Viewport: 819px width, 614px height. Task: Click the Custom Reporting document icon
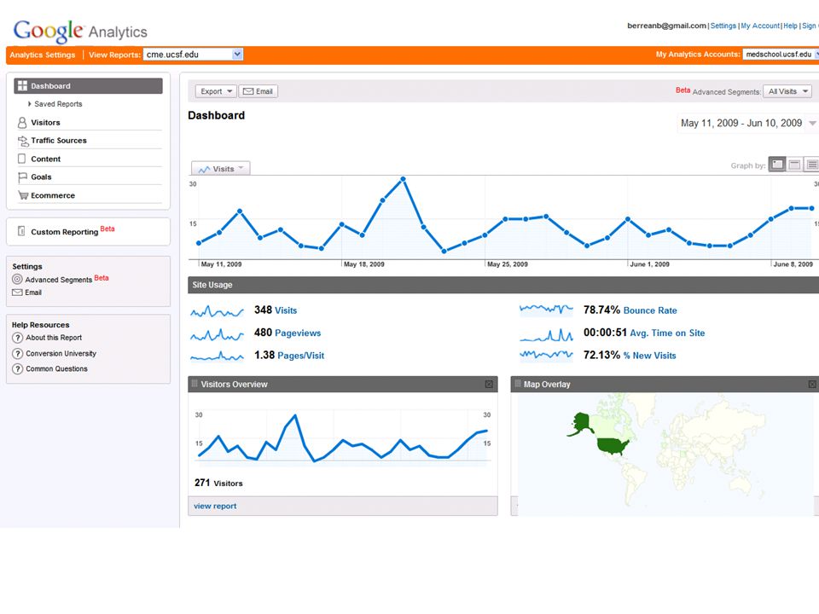[21, 231]
